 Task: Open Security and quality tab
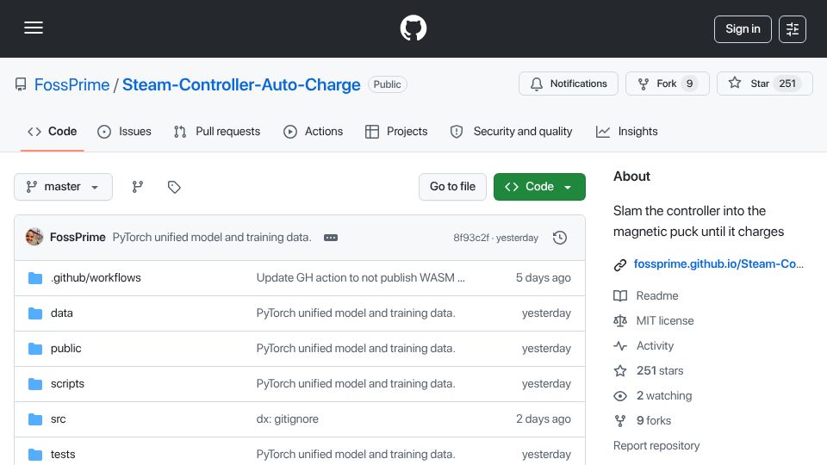point(511,131)
